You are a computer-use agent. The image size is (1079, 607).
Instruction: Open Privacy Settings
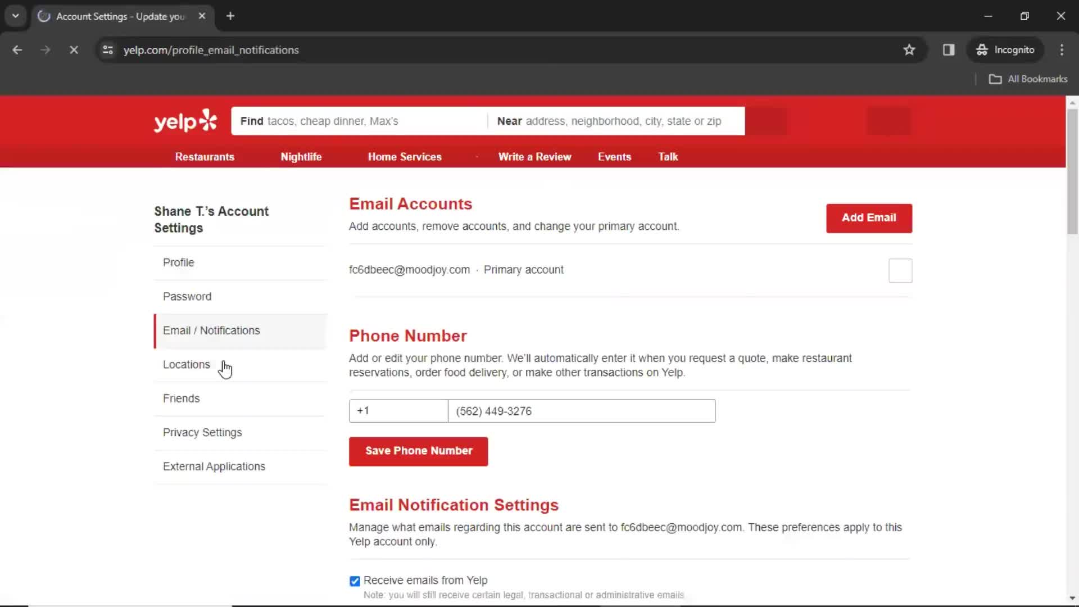240,433
